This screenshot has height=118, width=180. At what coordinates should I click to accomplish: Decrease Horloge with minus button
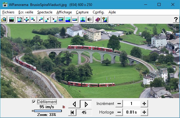click(x=119, y=112)
